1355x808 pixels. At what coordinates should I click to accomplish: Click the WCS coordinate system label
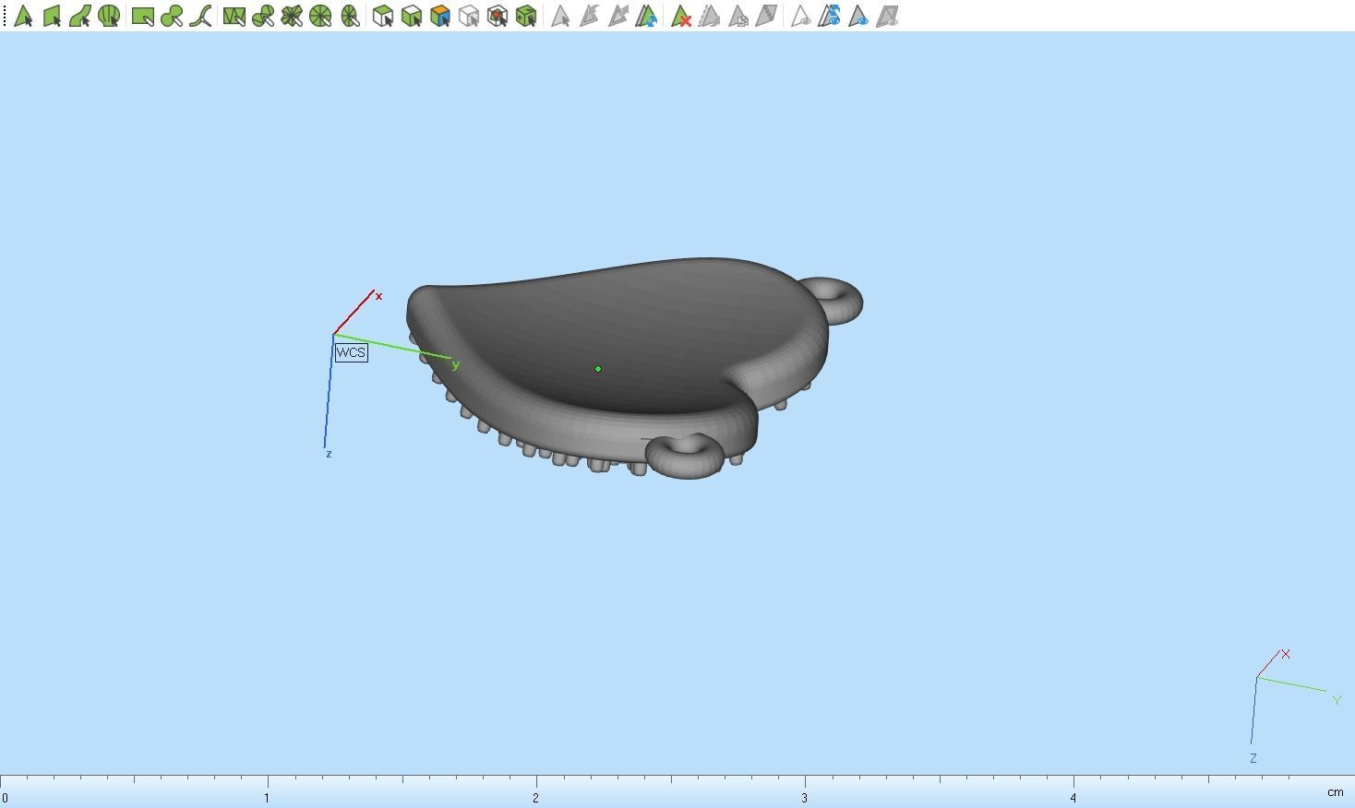pos(351,352)
